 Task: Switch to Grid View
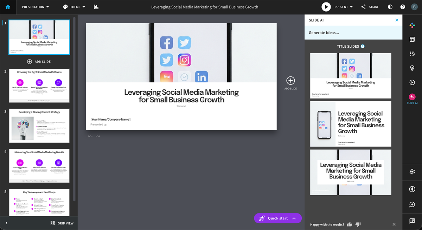click(62, 223)
